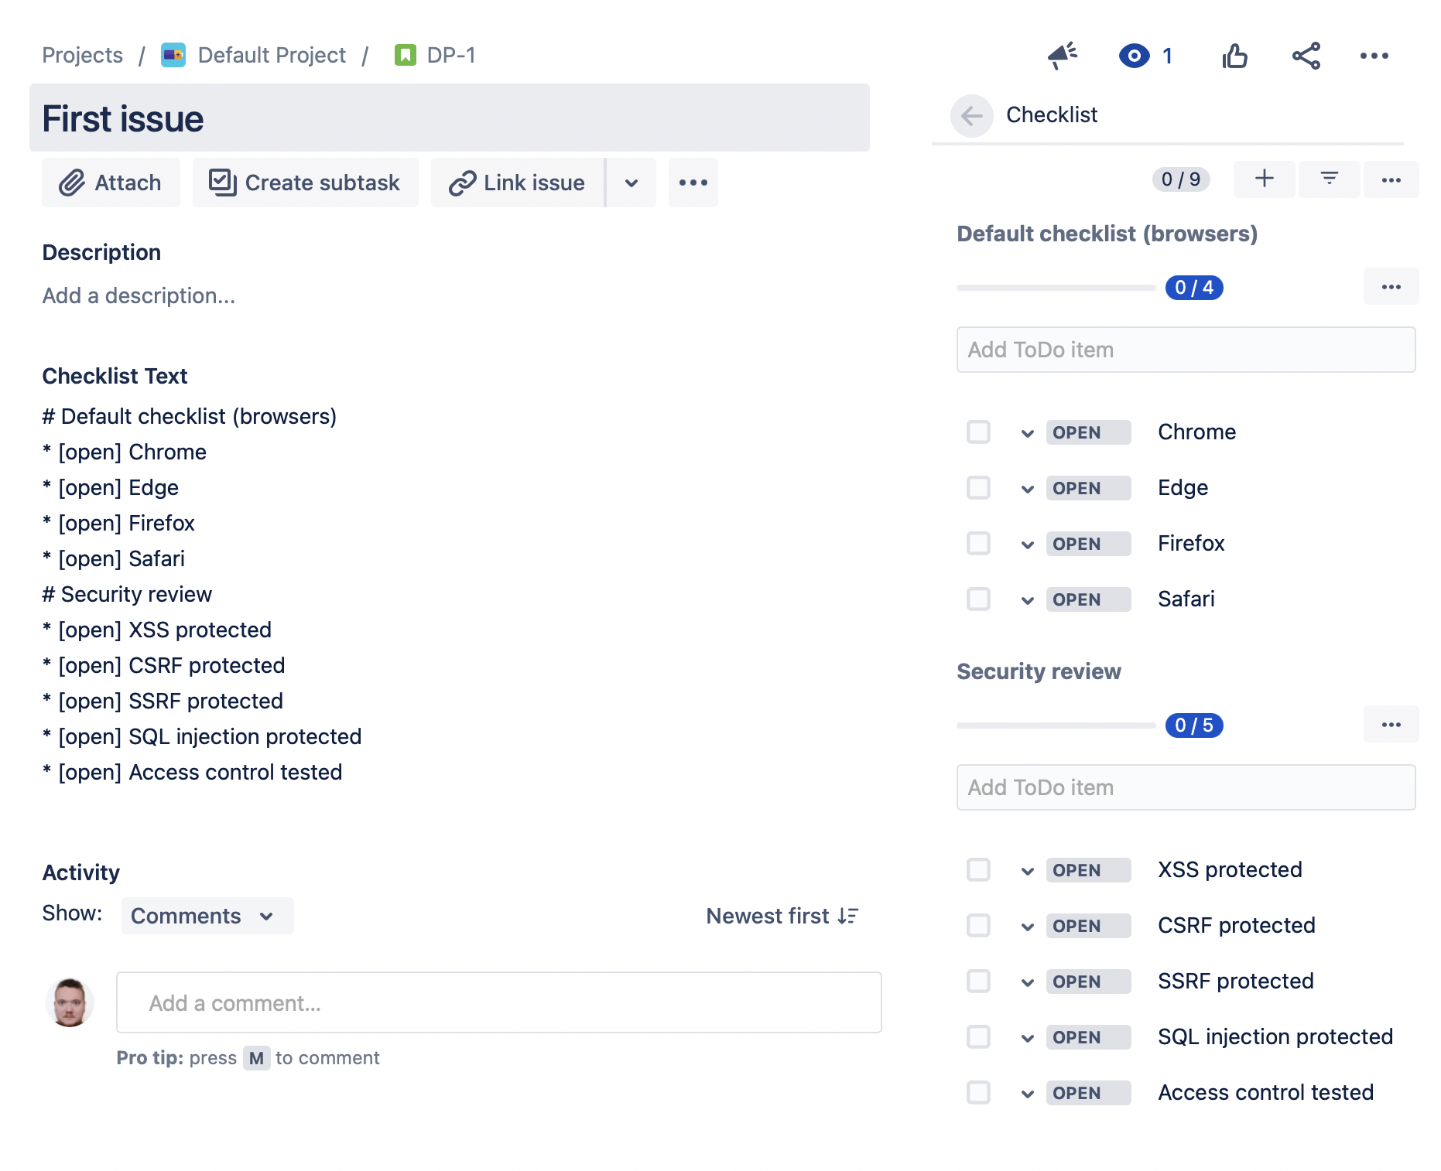Navigate to Projects via breadcrumb

click(82, 55)
